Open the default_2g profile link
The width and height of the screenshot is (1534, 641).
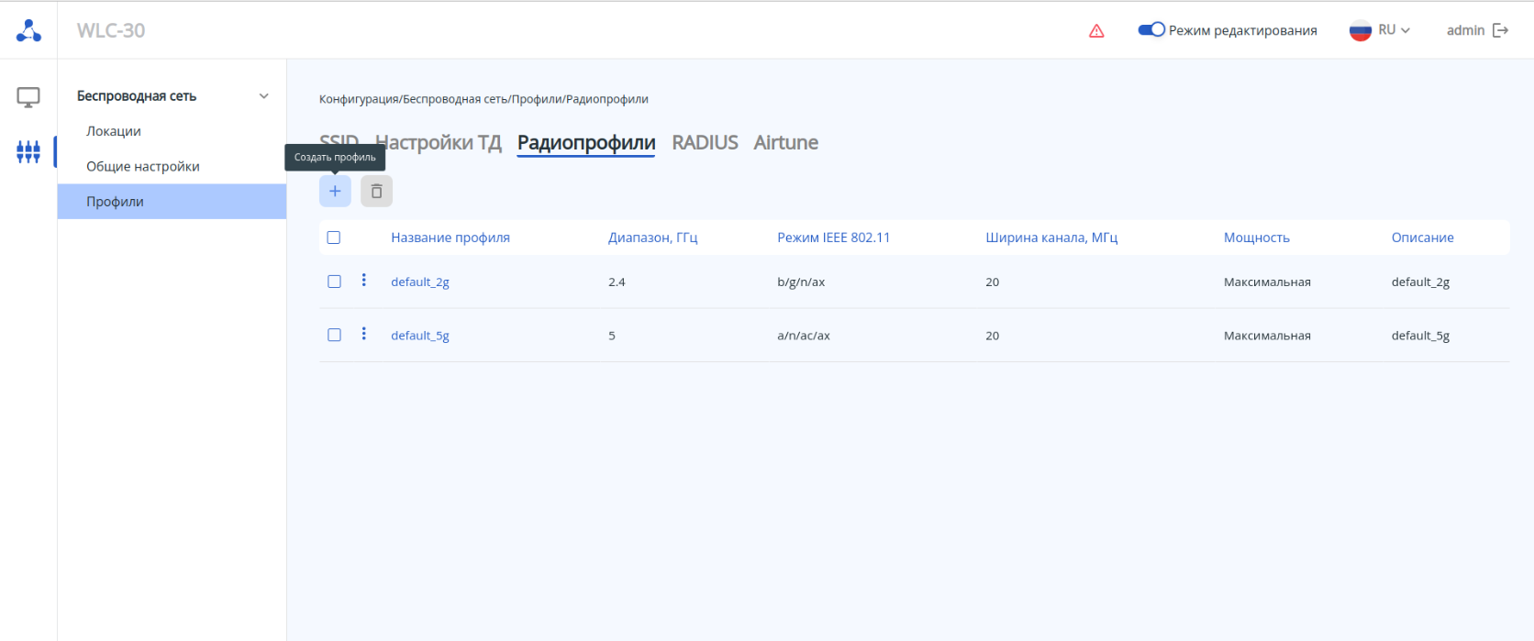pyautogui.click(x=420, y=282)
